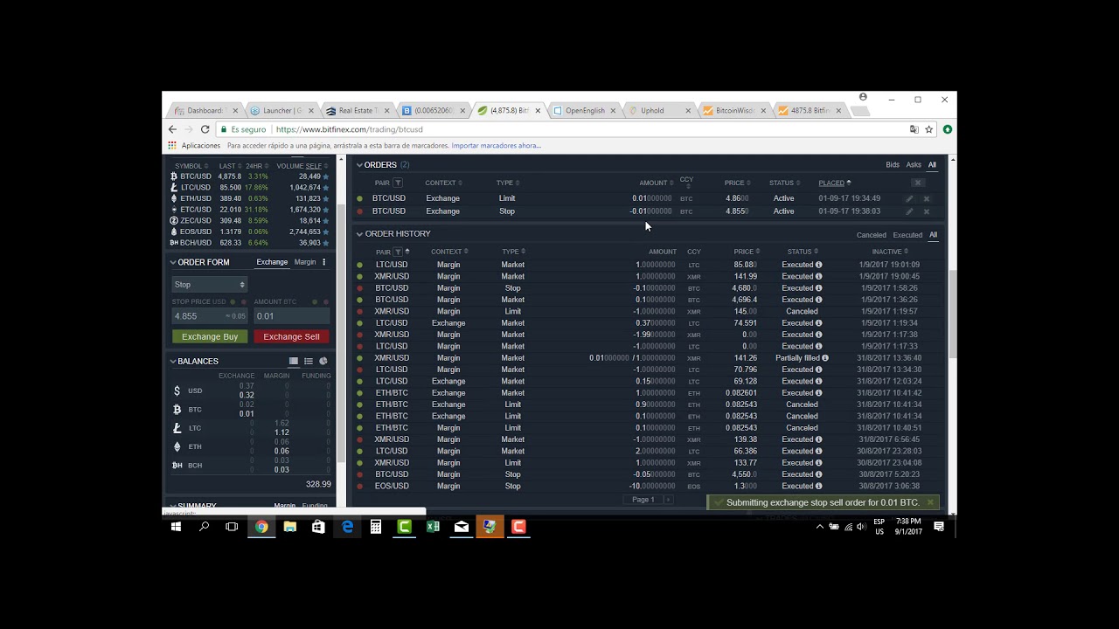1119x629 pixels.
Task: Click the translate page icon in address bar
Action: pyautogui.click(x=914, y=129)
